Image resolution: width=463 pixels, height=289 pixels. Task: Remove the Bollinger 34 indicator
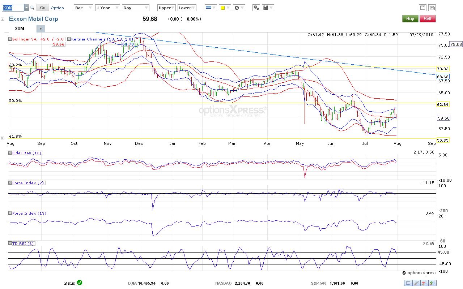pos(10,39)
